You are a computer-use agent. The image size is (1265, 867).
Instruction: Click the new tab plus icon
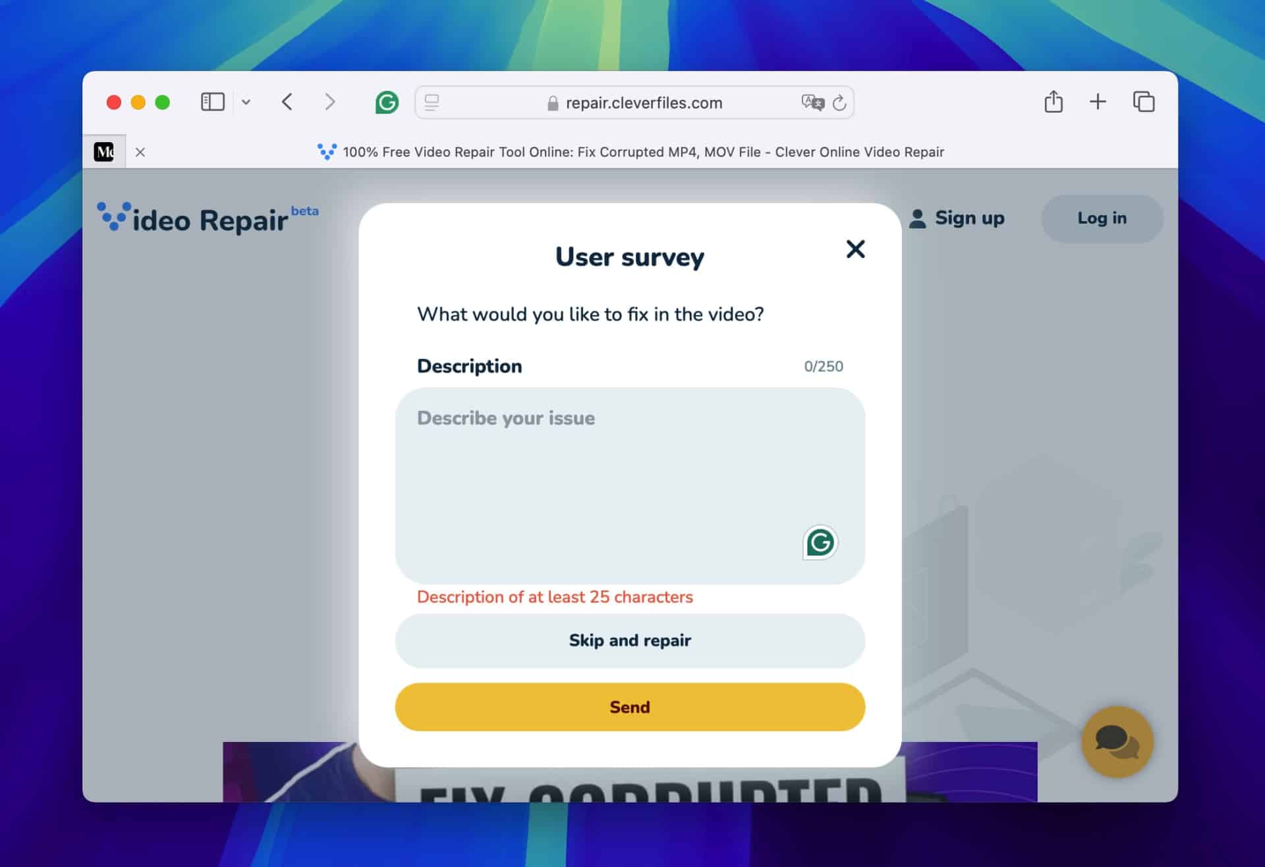[1099, 102]
